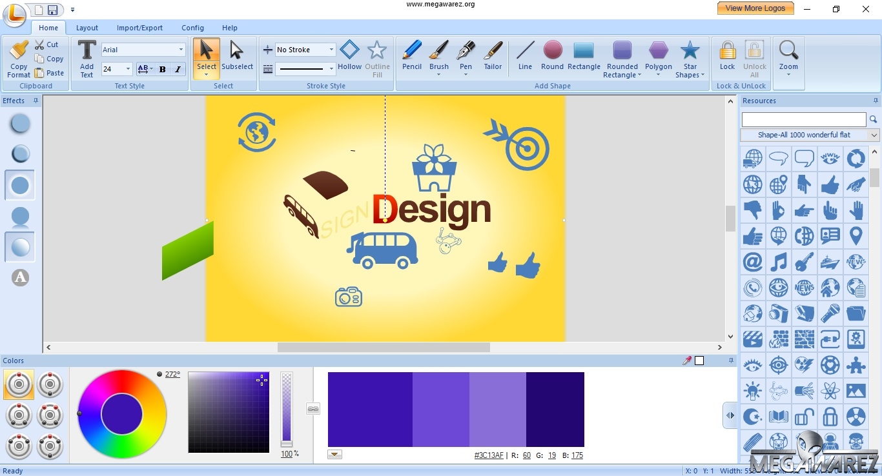
Task: Pin the Resources panel open
Action: pos(876,101)
